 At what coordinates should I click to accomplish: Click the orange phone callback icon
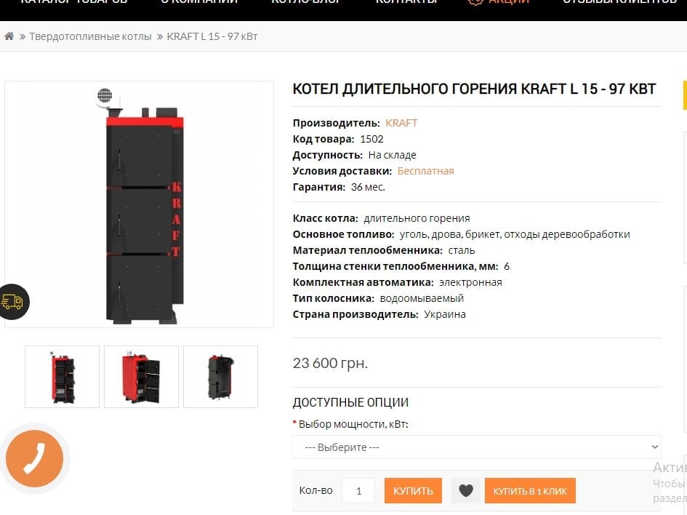[35, 458]
